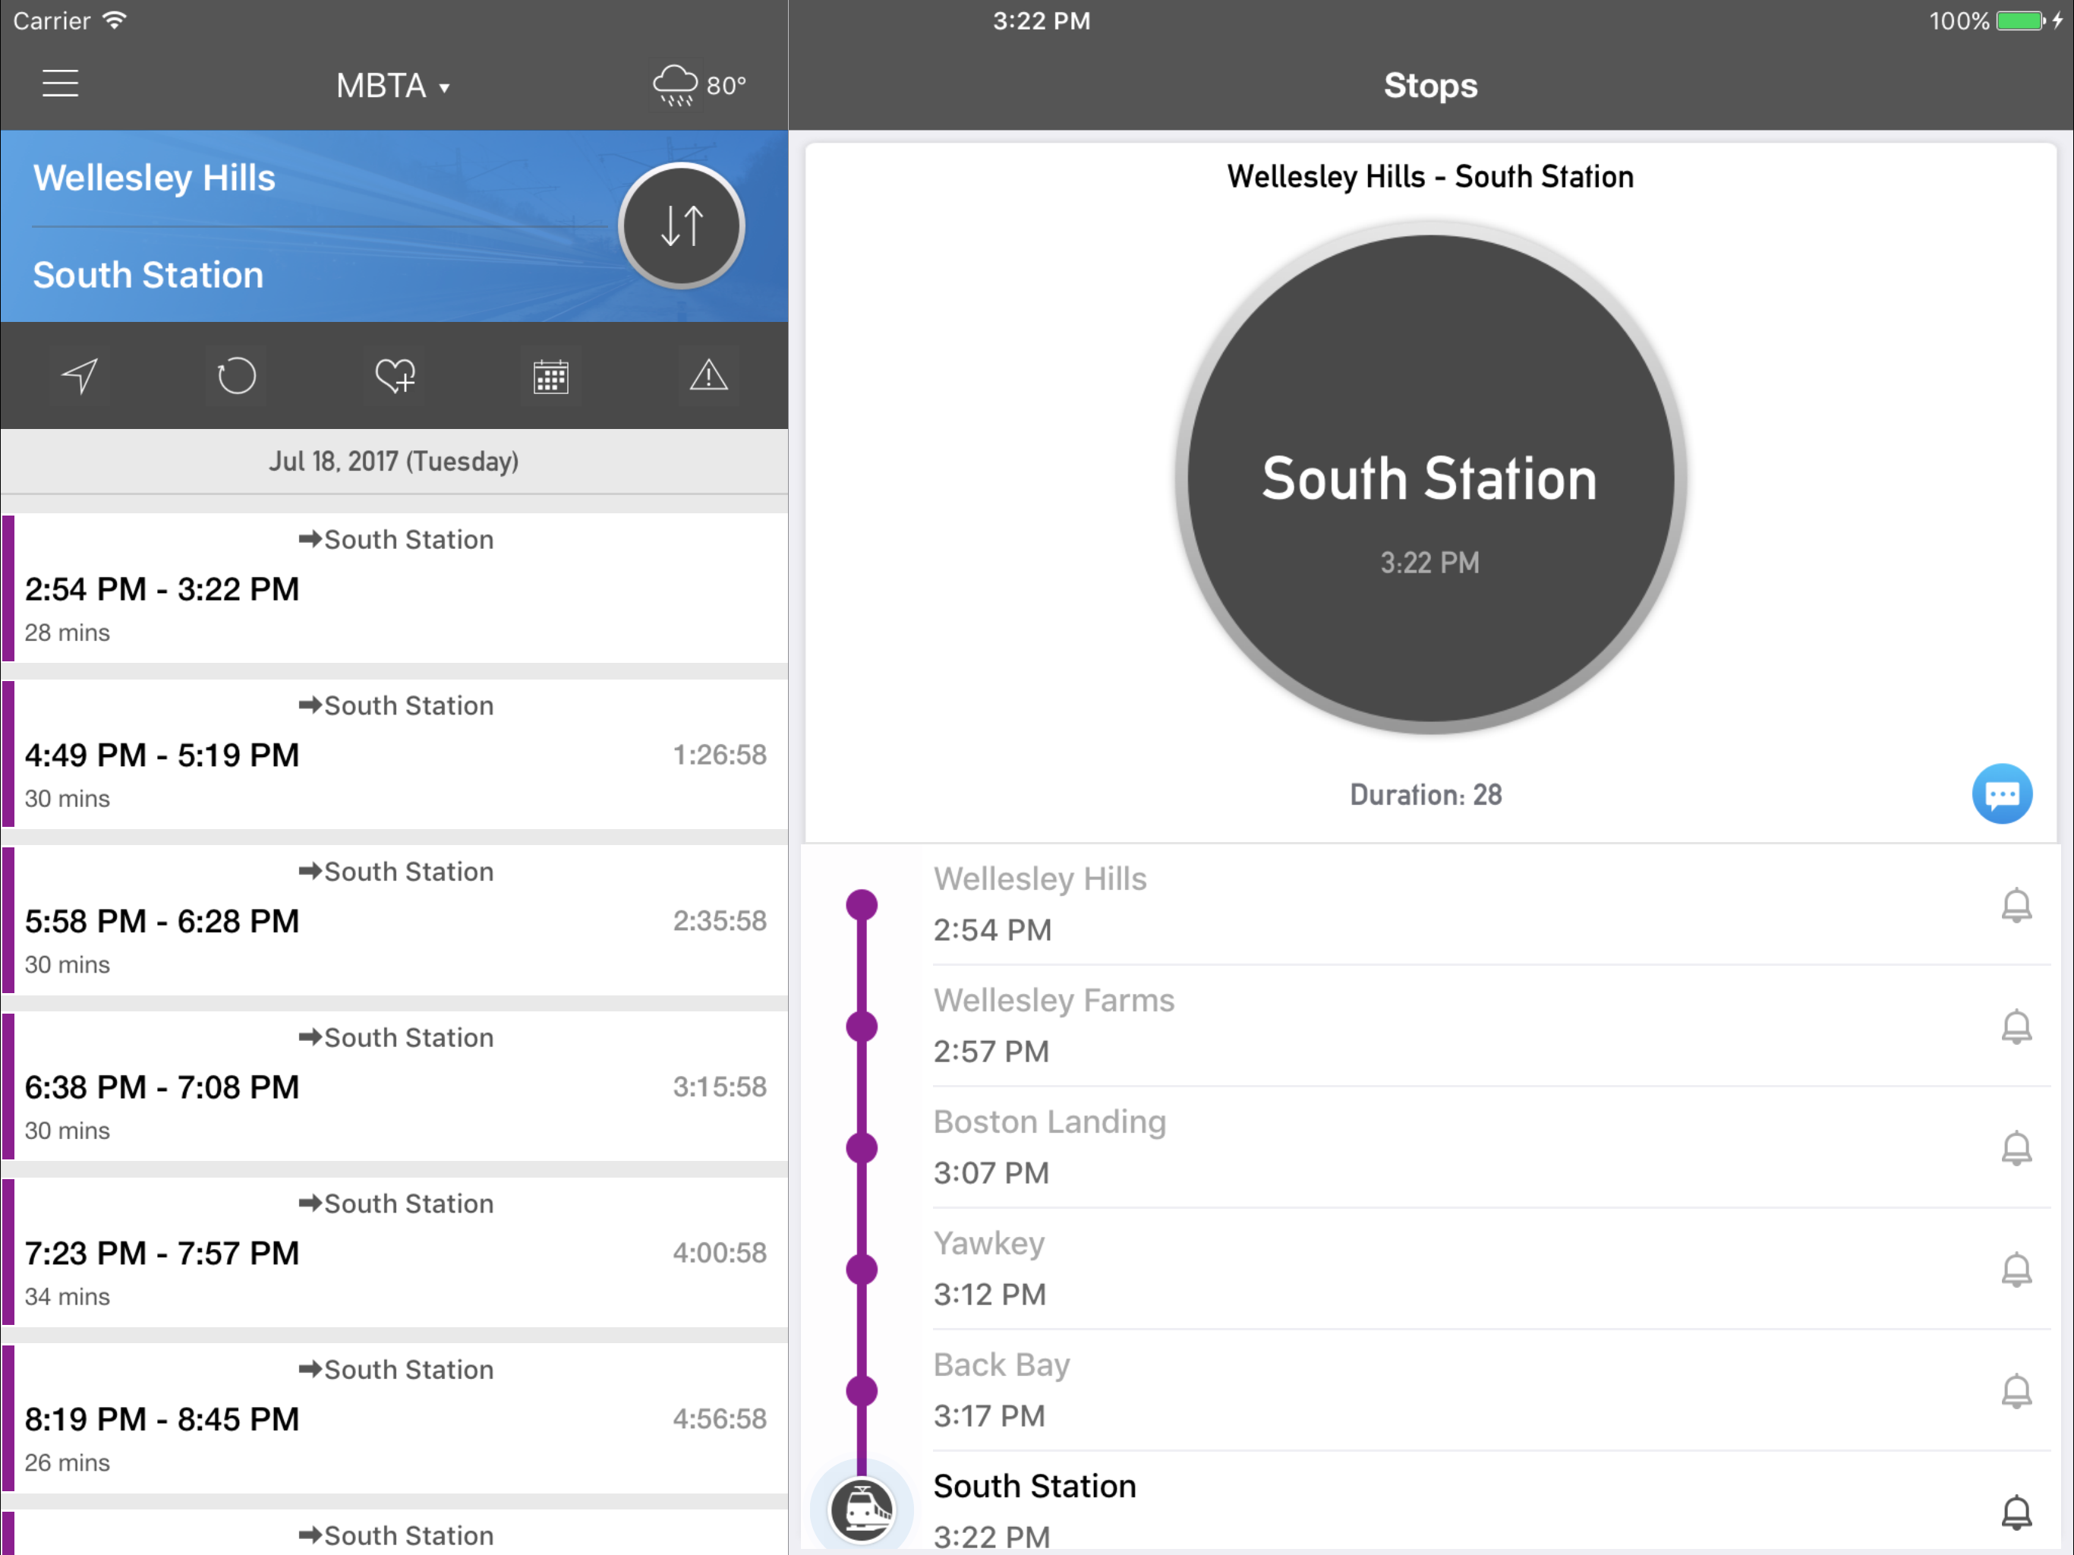Tap the location arrow icon
Image resolution: width=2074 pixels, height=1555 pixels.
(80, 376)
